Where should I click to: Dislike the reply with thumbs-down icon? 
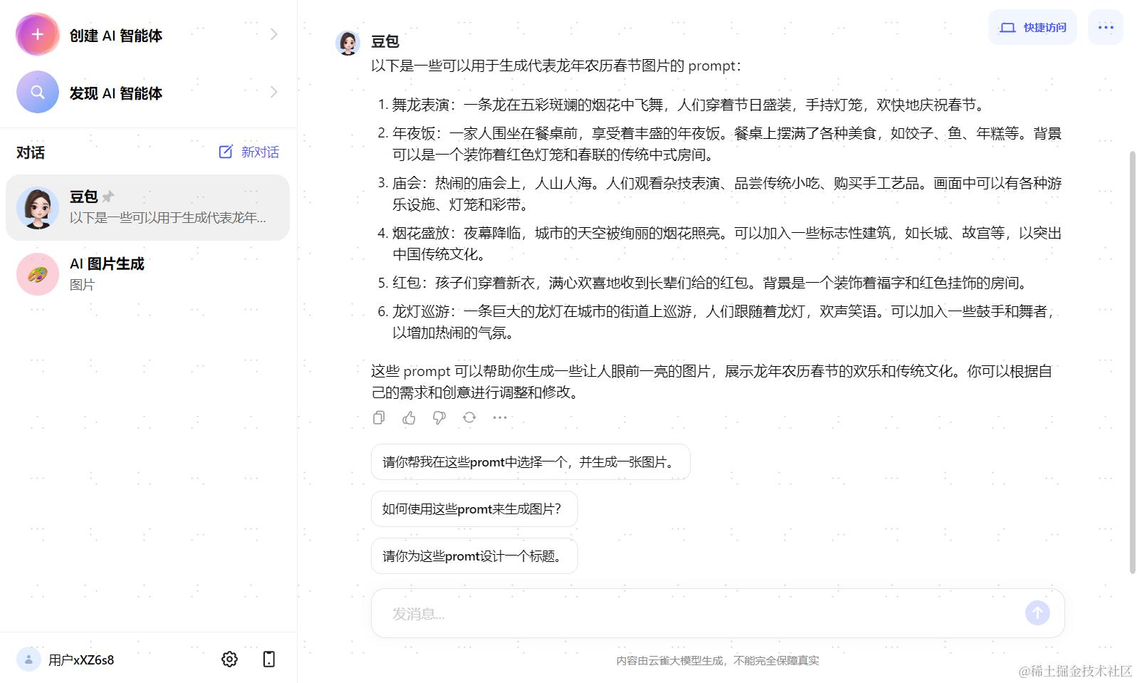(x=439, y=417)
